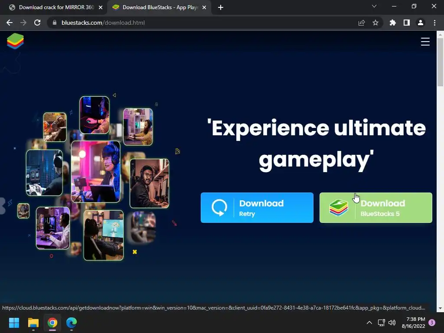Click the center gamer in pink lighting photo
The width and height of the screenshot is (444, 333).
point(96,172)
